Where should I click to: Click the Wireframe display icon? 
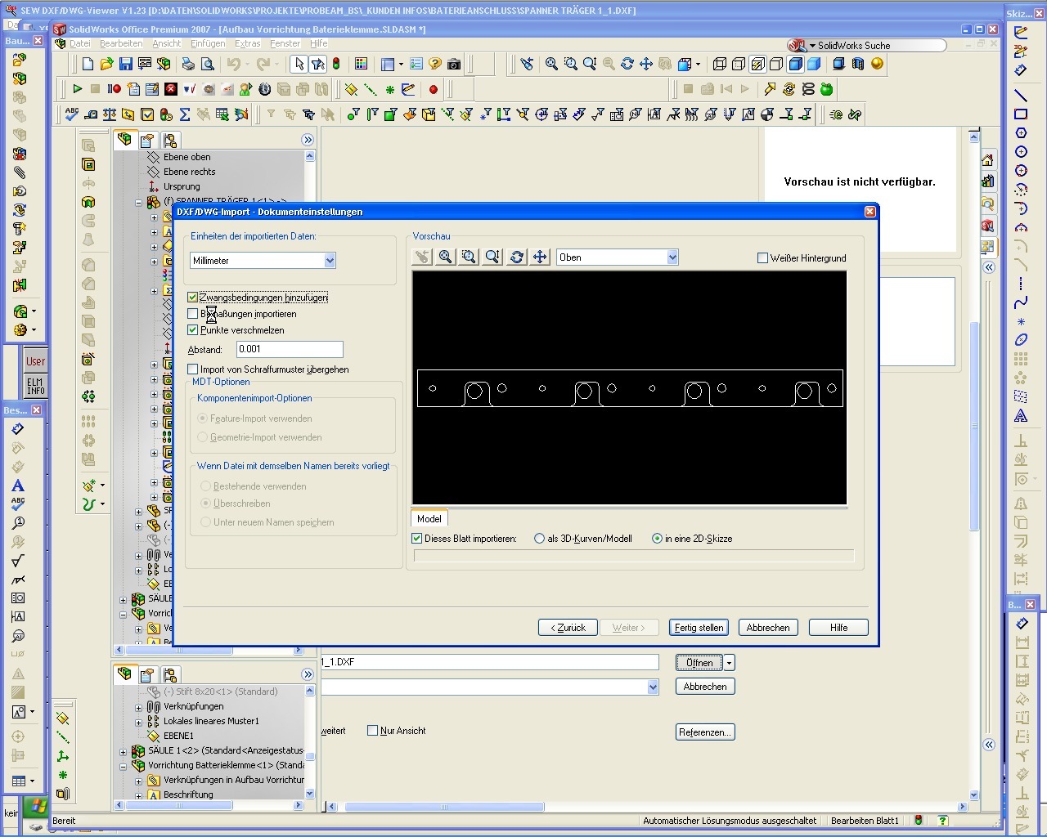point(720,64)
